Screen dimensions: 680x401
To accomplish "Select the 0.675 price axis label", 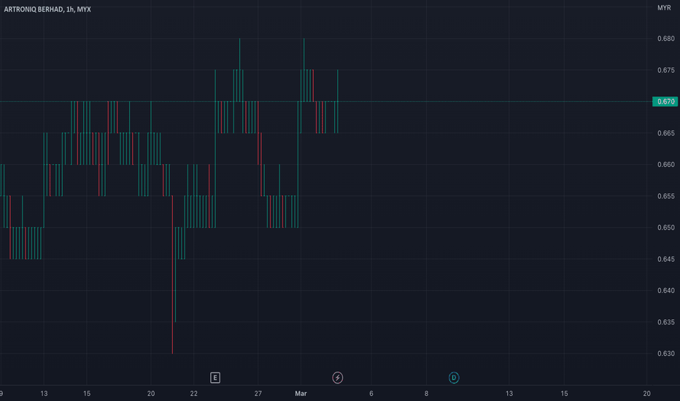I will pos(665,70).
